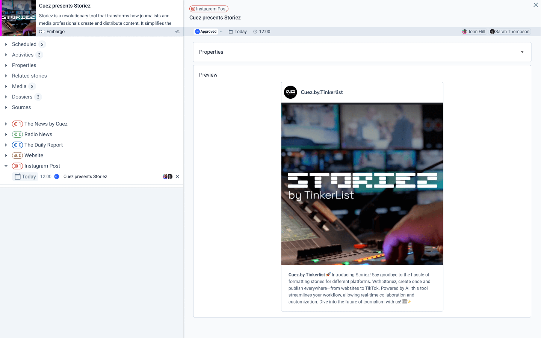Click the Storiez story thumbnail
Viewport: 541px width, 338px height.
(x=18, y=18)
